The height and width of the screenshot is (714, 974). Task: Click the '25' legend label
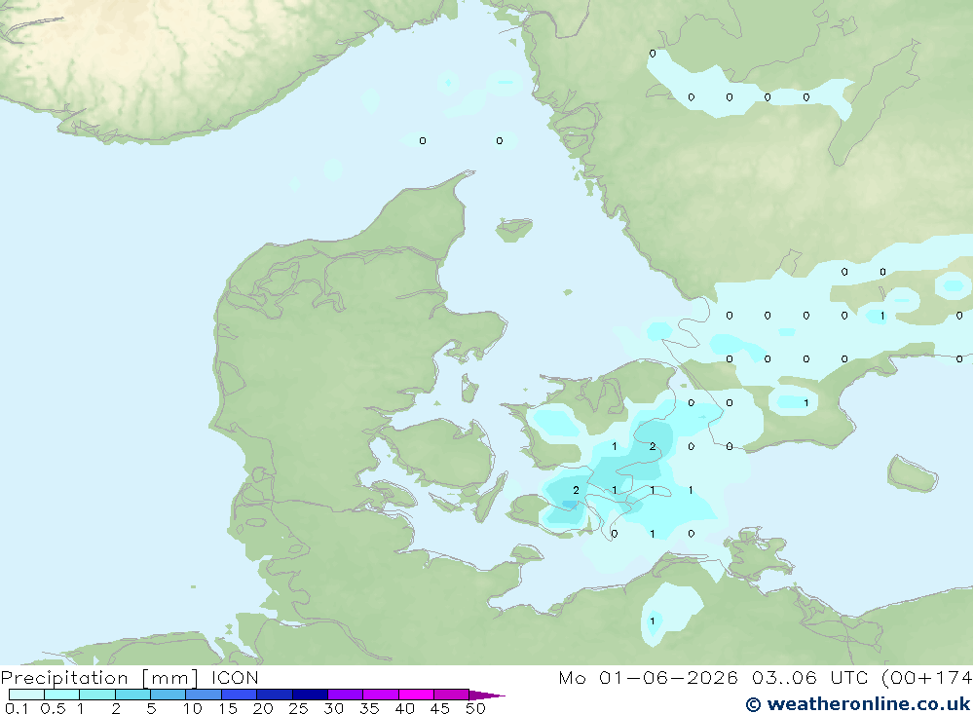pyautogui.click(x=299, y=708)
